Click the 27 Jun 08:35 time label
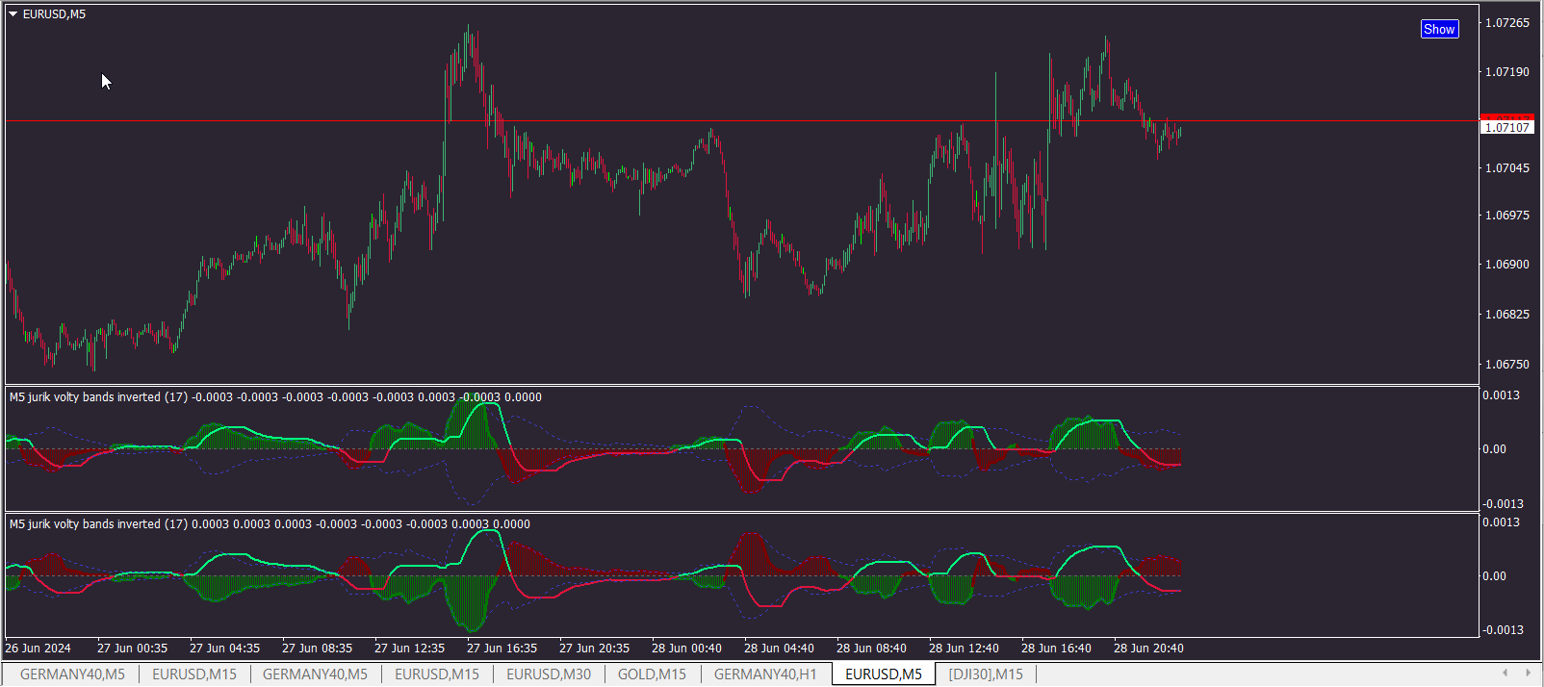This screenshot has height=687, width=1544. click(317, 648)
